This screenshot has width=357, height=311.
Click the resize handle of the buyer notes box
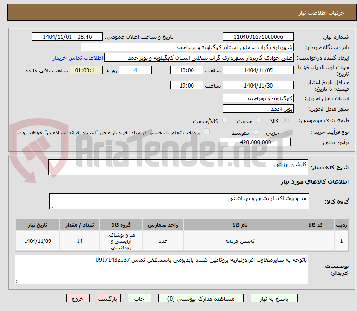(x=17, y=281)
